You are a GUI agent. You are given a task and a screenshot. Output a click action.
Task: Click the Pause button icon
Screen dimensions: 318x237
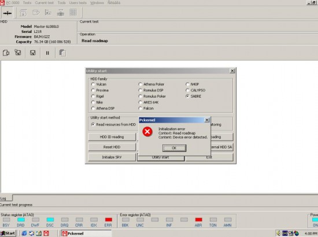tap(47, 53)
